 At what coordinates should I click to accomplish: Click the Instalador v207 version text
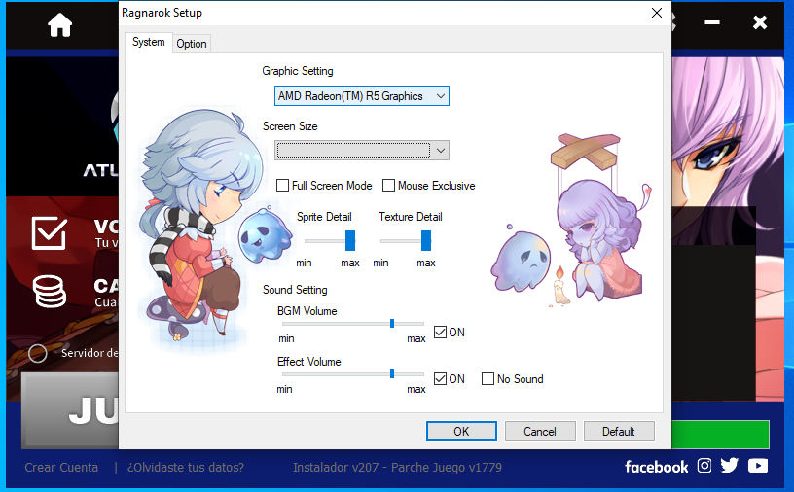(398, 467)
